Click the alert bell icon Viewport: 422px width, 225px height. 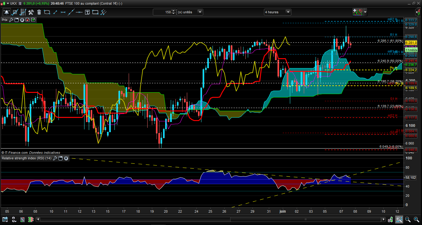pyautogui.click(x=6, y=12)
